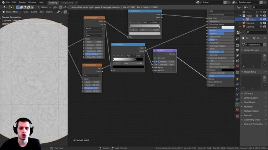Open the Bands type dropdown in Wave Texture

click(94, 28)
